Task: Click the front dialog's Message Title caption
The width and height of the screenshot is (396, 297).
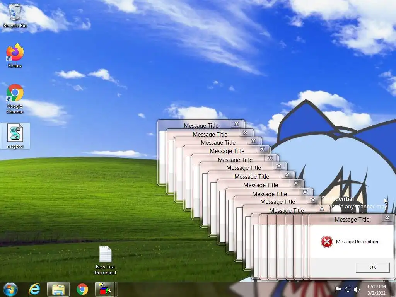Action: (x=352, y=220)
